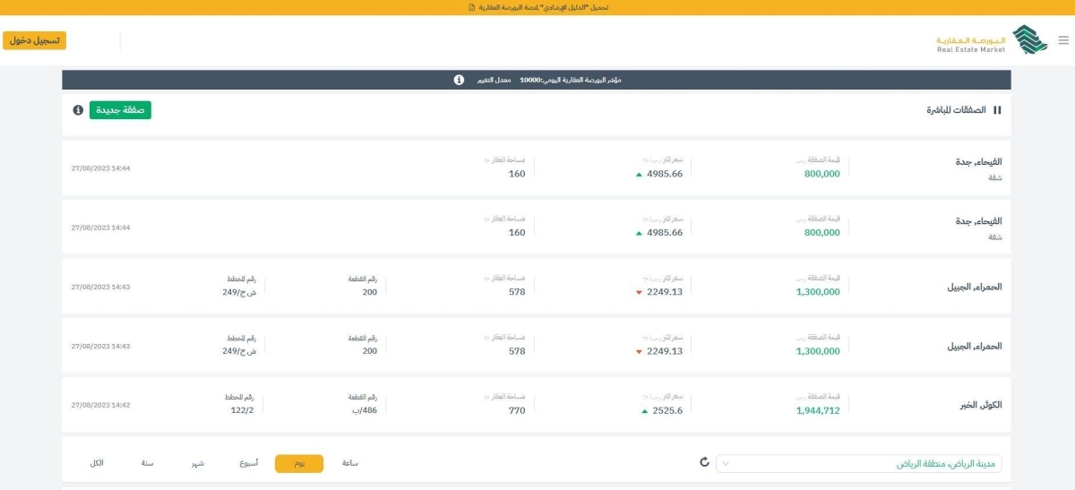Pause the live transactions feed
The width and height of the screenshot is (1075, 490).
[997, 110]
